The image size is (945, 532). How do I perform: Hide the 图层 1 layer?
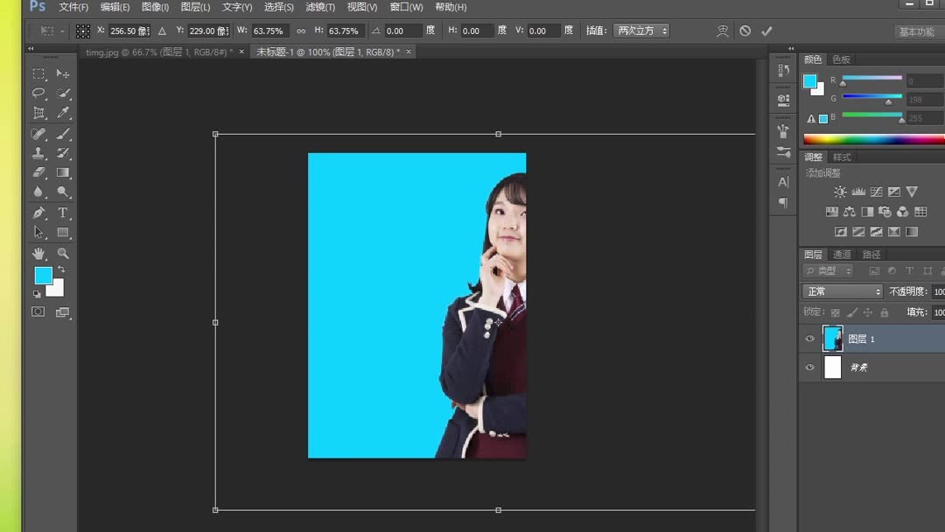(810, 339)
